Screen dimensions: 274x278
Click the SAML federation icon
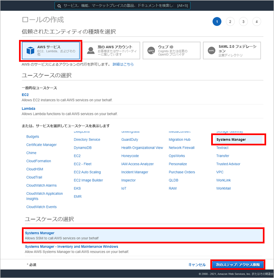212,51
